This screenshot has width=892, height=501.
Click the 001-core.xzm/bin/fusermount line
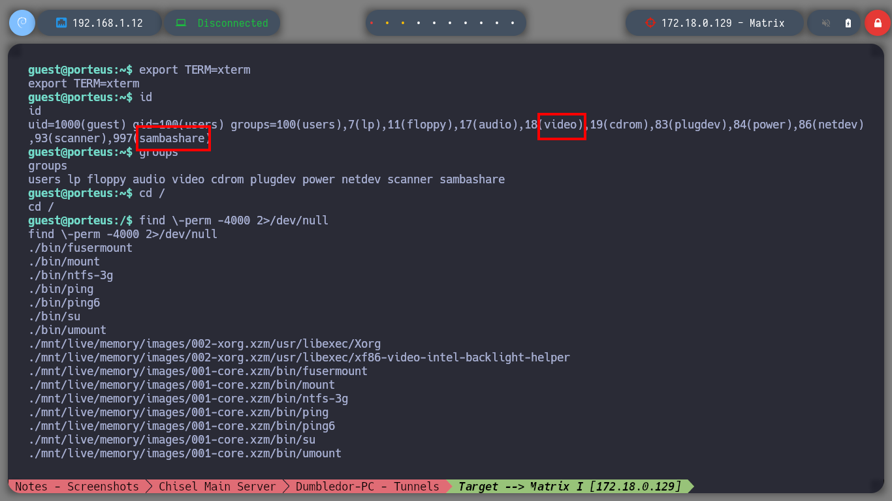pyautogui.click(x=198, y=371)
